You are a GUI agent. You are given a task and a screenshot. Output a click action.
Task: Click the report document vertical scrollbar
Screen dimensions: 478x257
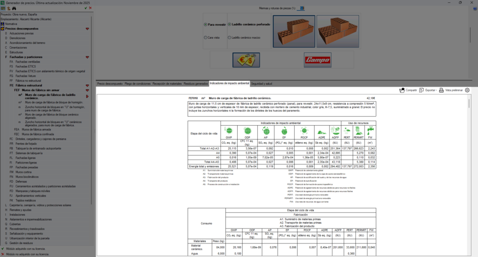[469, 103]
